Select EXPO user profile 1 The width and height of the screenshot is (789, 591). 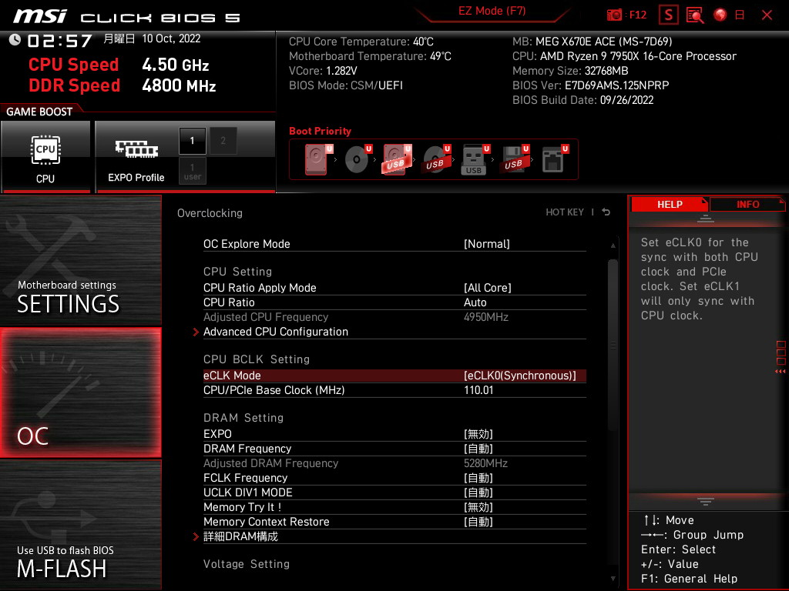tap(192, 171)
